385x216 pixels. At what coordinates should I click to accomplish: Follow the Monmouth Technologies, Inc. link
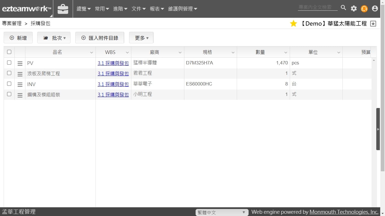coord(344,212)
